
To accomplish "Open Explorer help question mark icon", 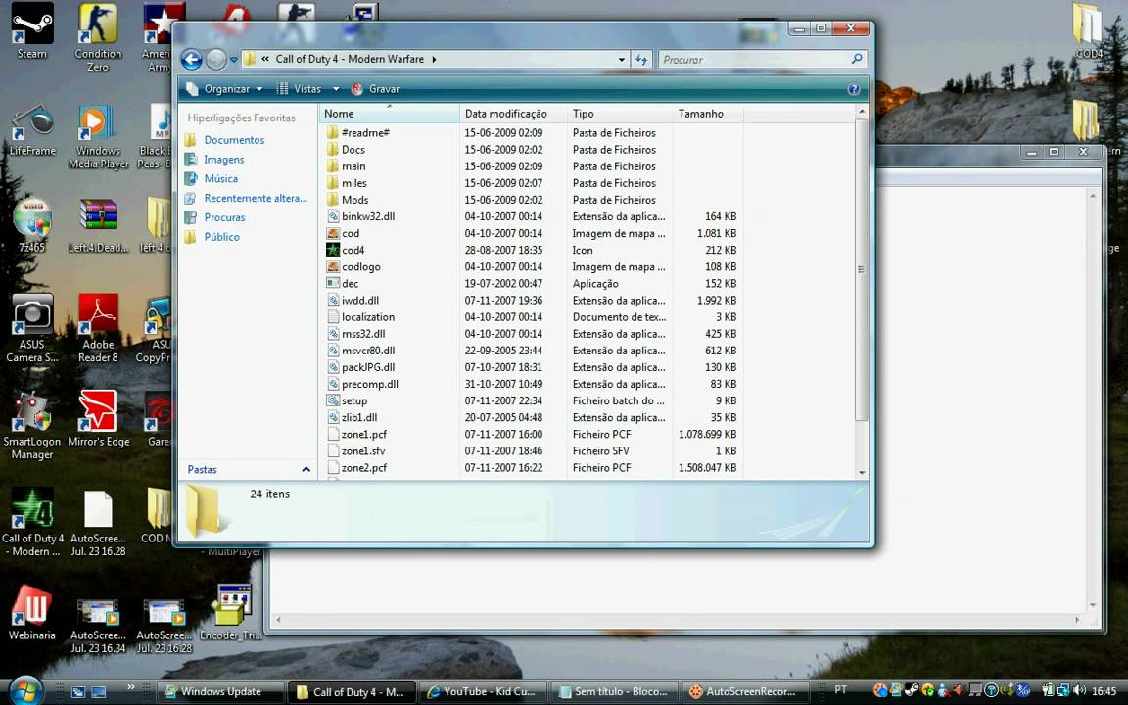I will click(853, 89).
